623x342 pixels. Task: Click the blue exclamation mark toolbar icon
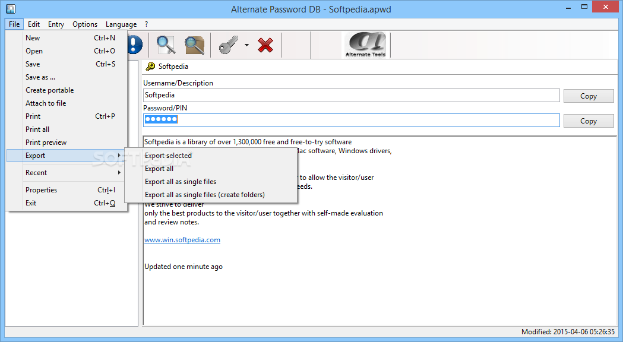[135, 45]
